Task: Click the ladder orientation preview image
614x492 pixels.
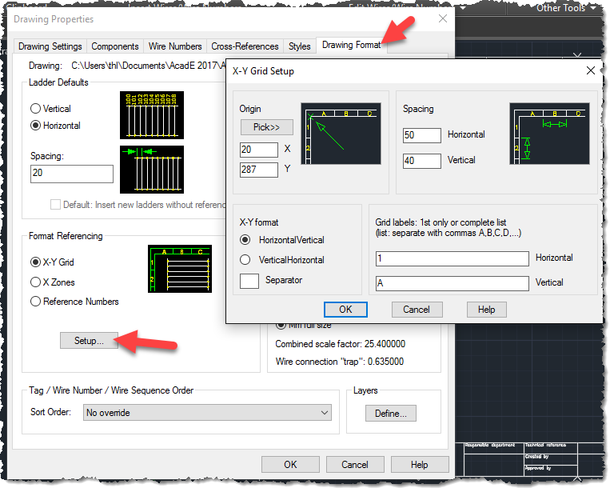Action: pos(152,115)
